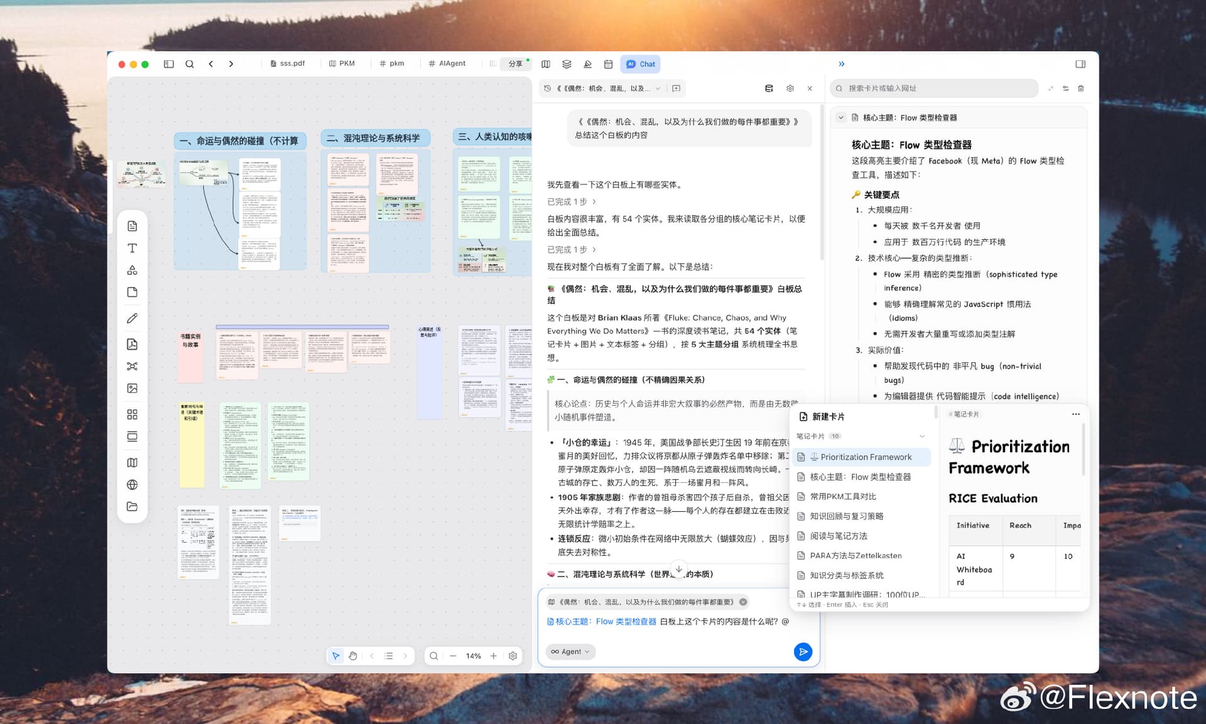
Task: Open chat settings gear icon
Action: coord(790,89)
